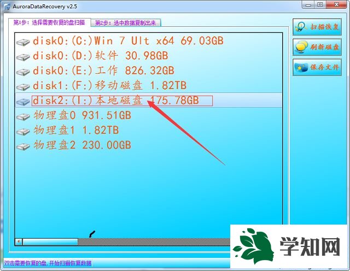Click the drive icon next to disk1 (F:) 移动磁盘
The width and height of the screenshot is (350, 271).
[x=23, y=87]
